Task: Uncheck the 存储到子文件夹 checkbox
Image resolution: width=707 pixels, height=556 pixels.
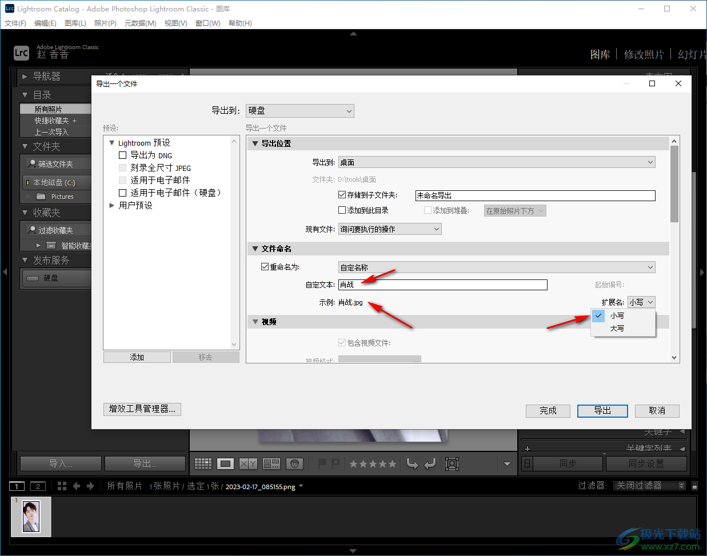Action: (x=342, y=195)
